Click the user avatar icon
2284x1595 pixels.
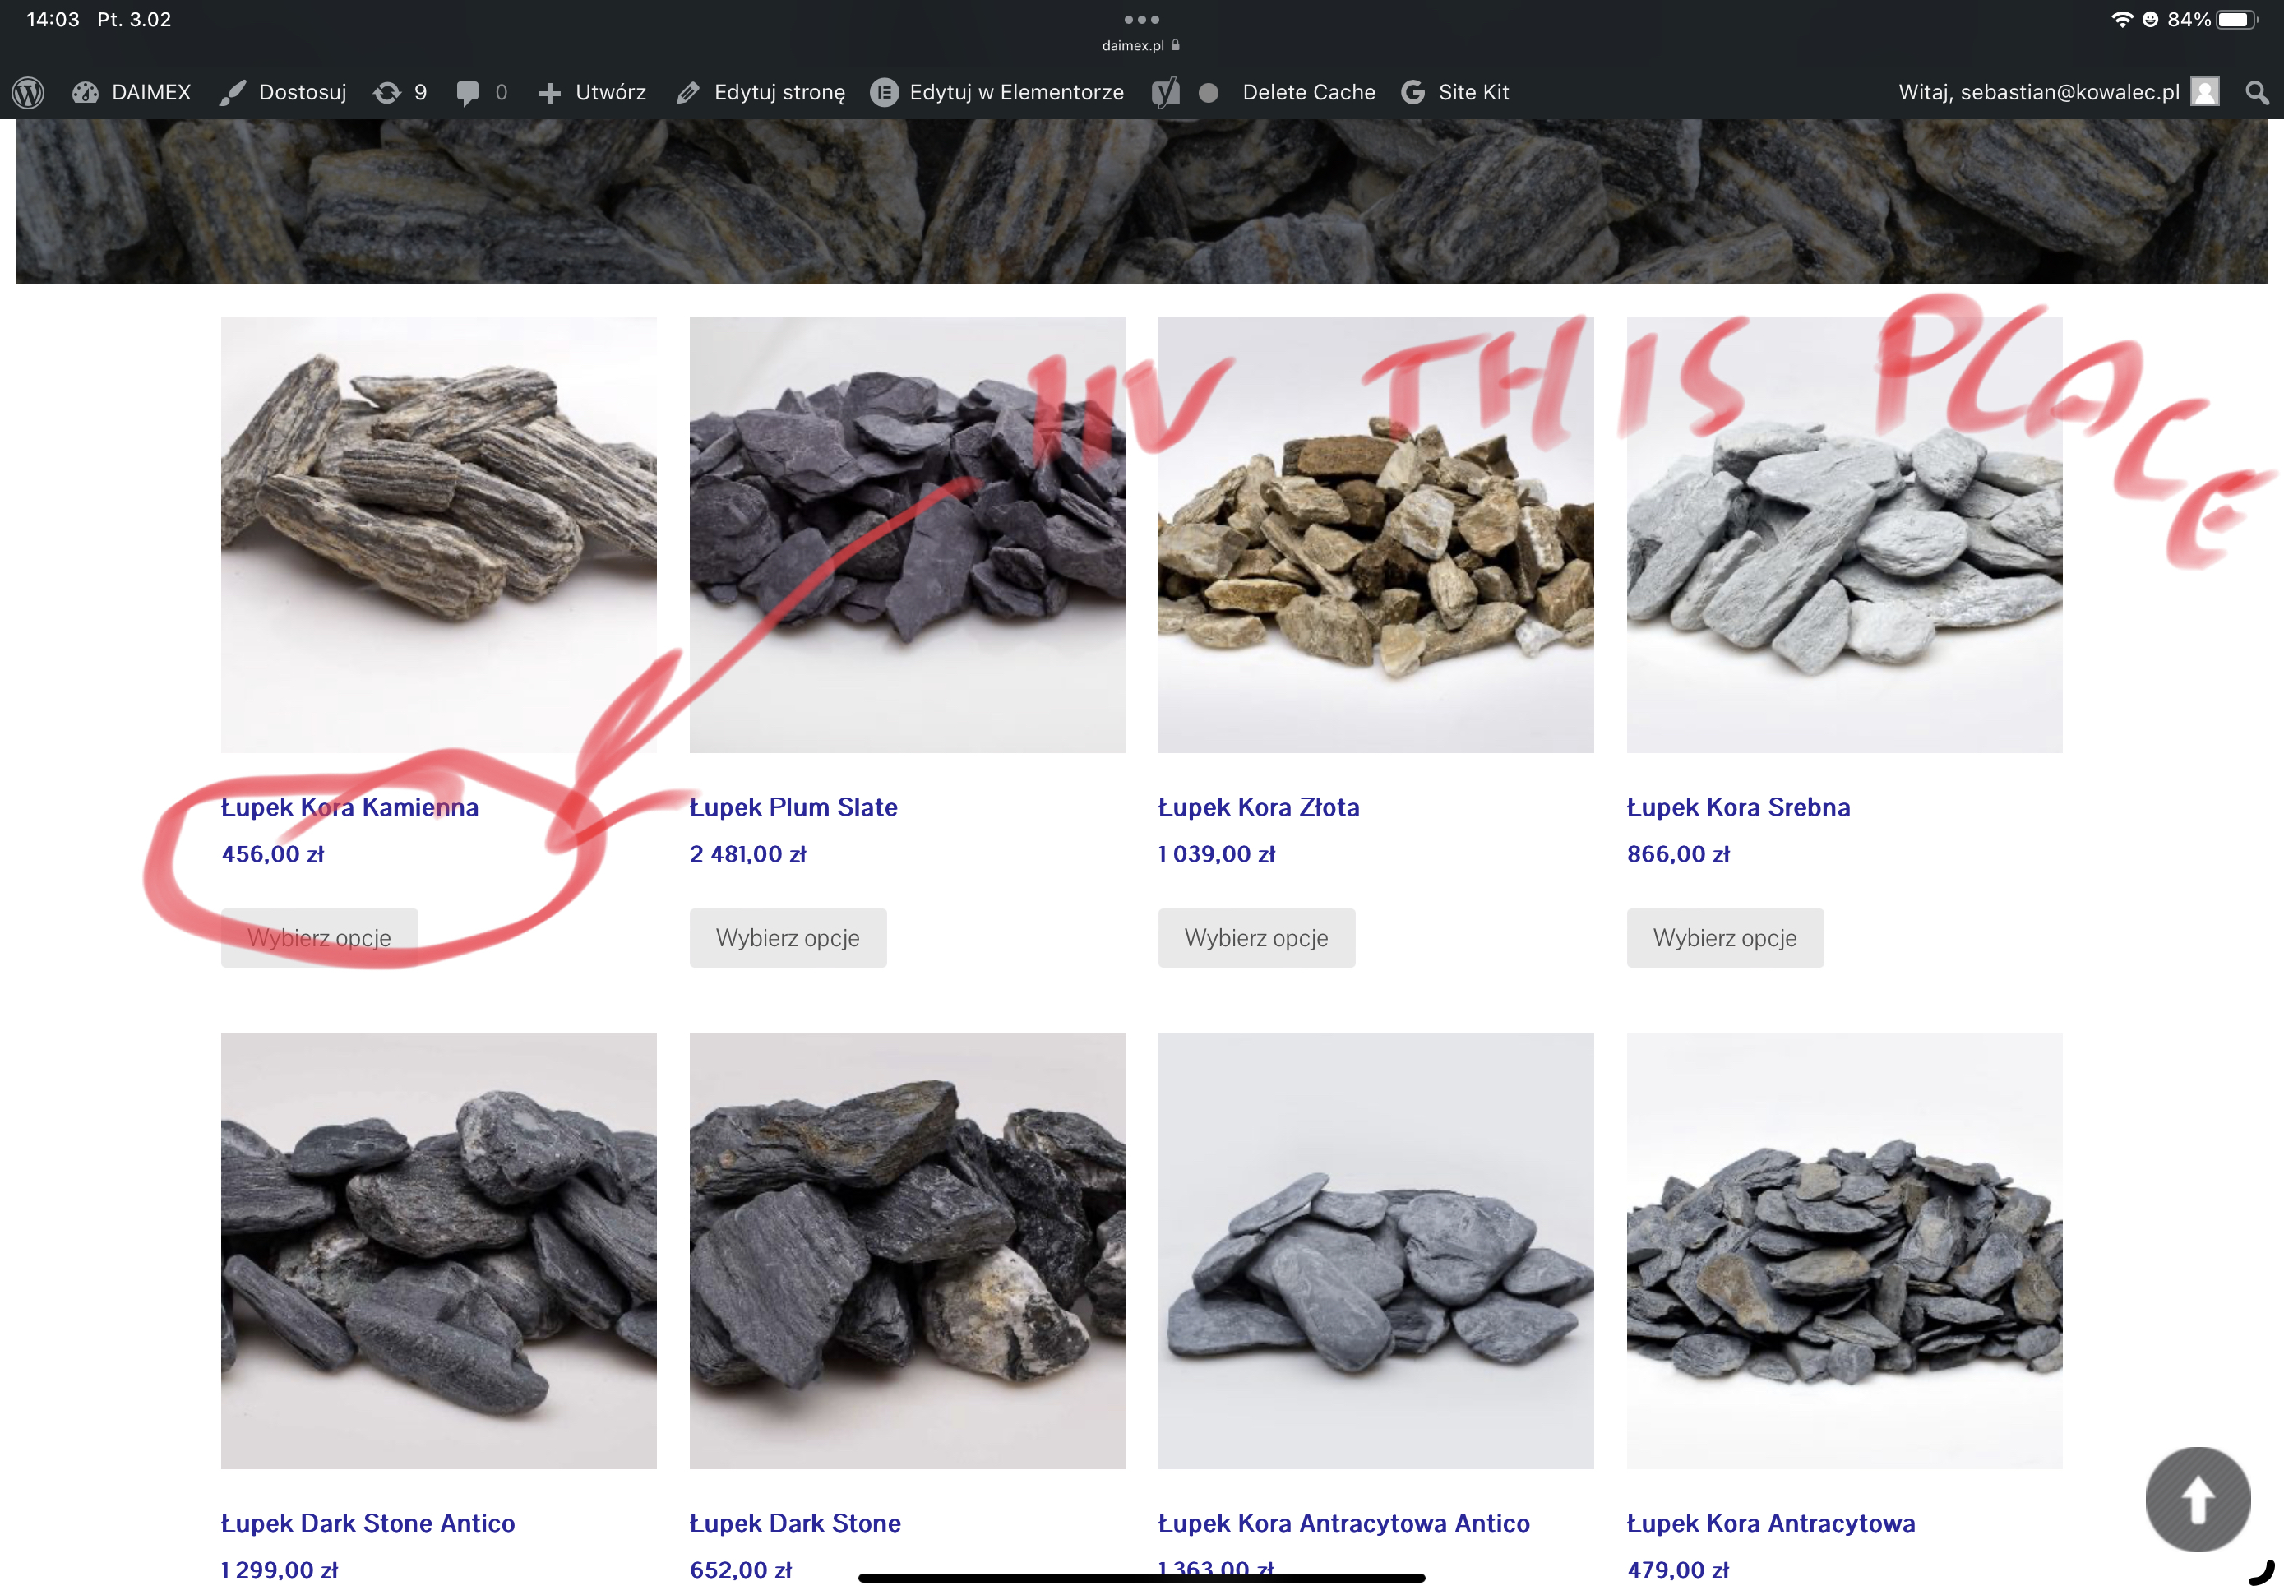coord(2205,93)
